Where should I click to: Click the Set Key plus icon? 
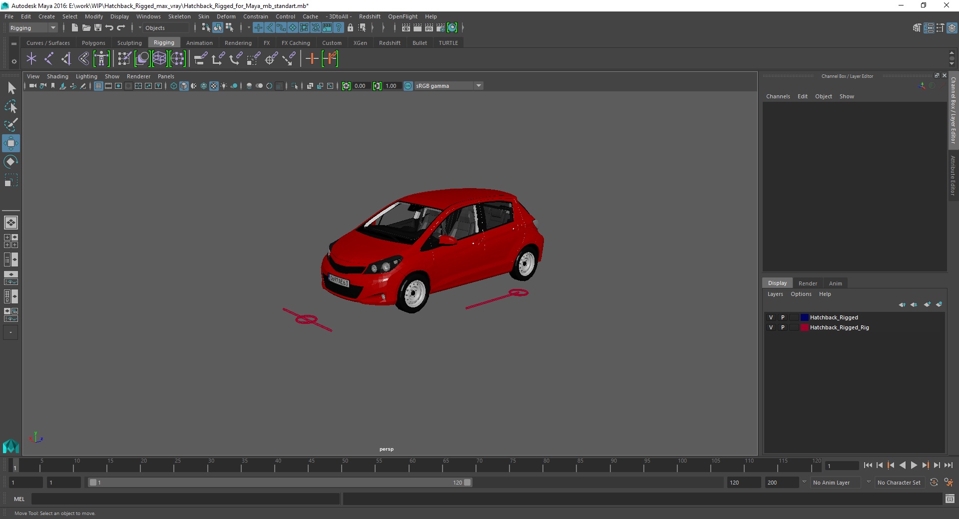tap(312, 59)
